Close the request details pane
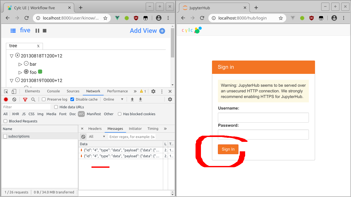Viewport: 351px width, 197px height. point(82,129)
